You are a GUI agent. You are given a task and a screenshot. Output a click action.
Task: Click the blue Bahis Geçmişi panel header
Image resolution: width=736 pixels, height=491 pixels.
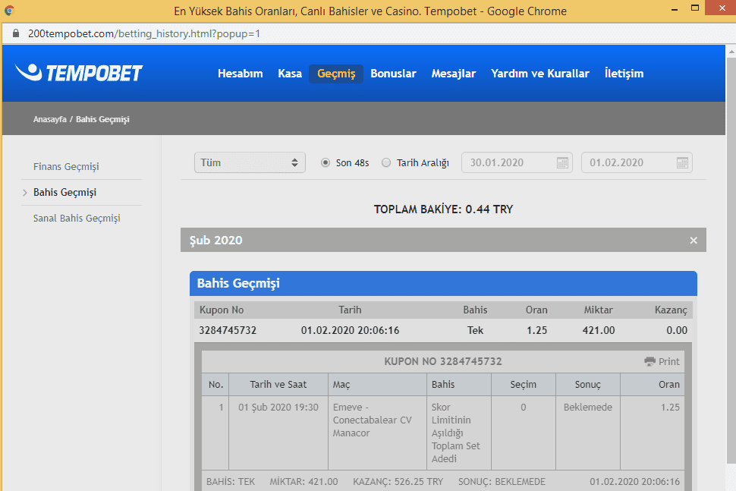443,284
